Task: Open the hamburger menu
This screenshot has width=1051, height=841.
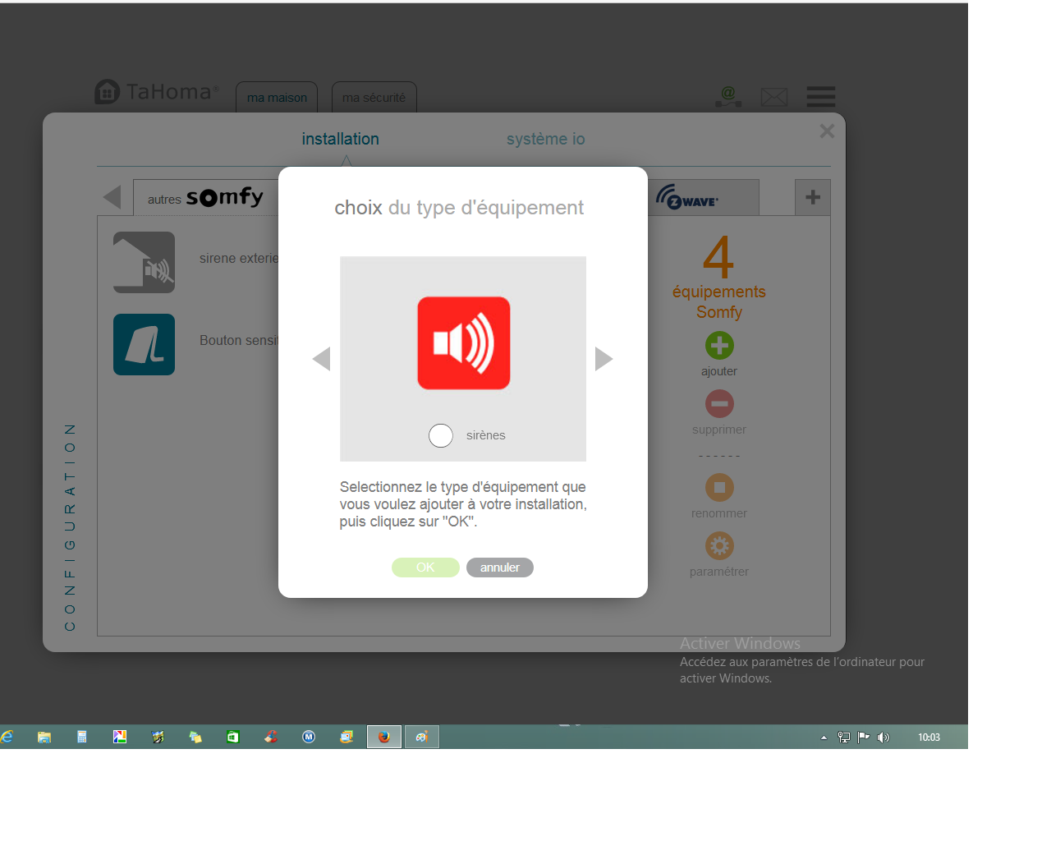Action: coord(820,97)
